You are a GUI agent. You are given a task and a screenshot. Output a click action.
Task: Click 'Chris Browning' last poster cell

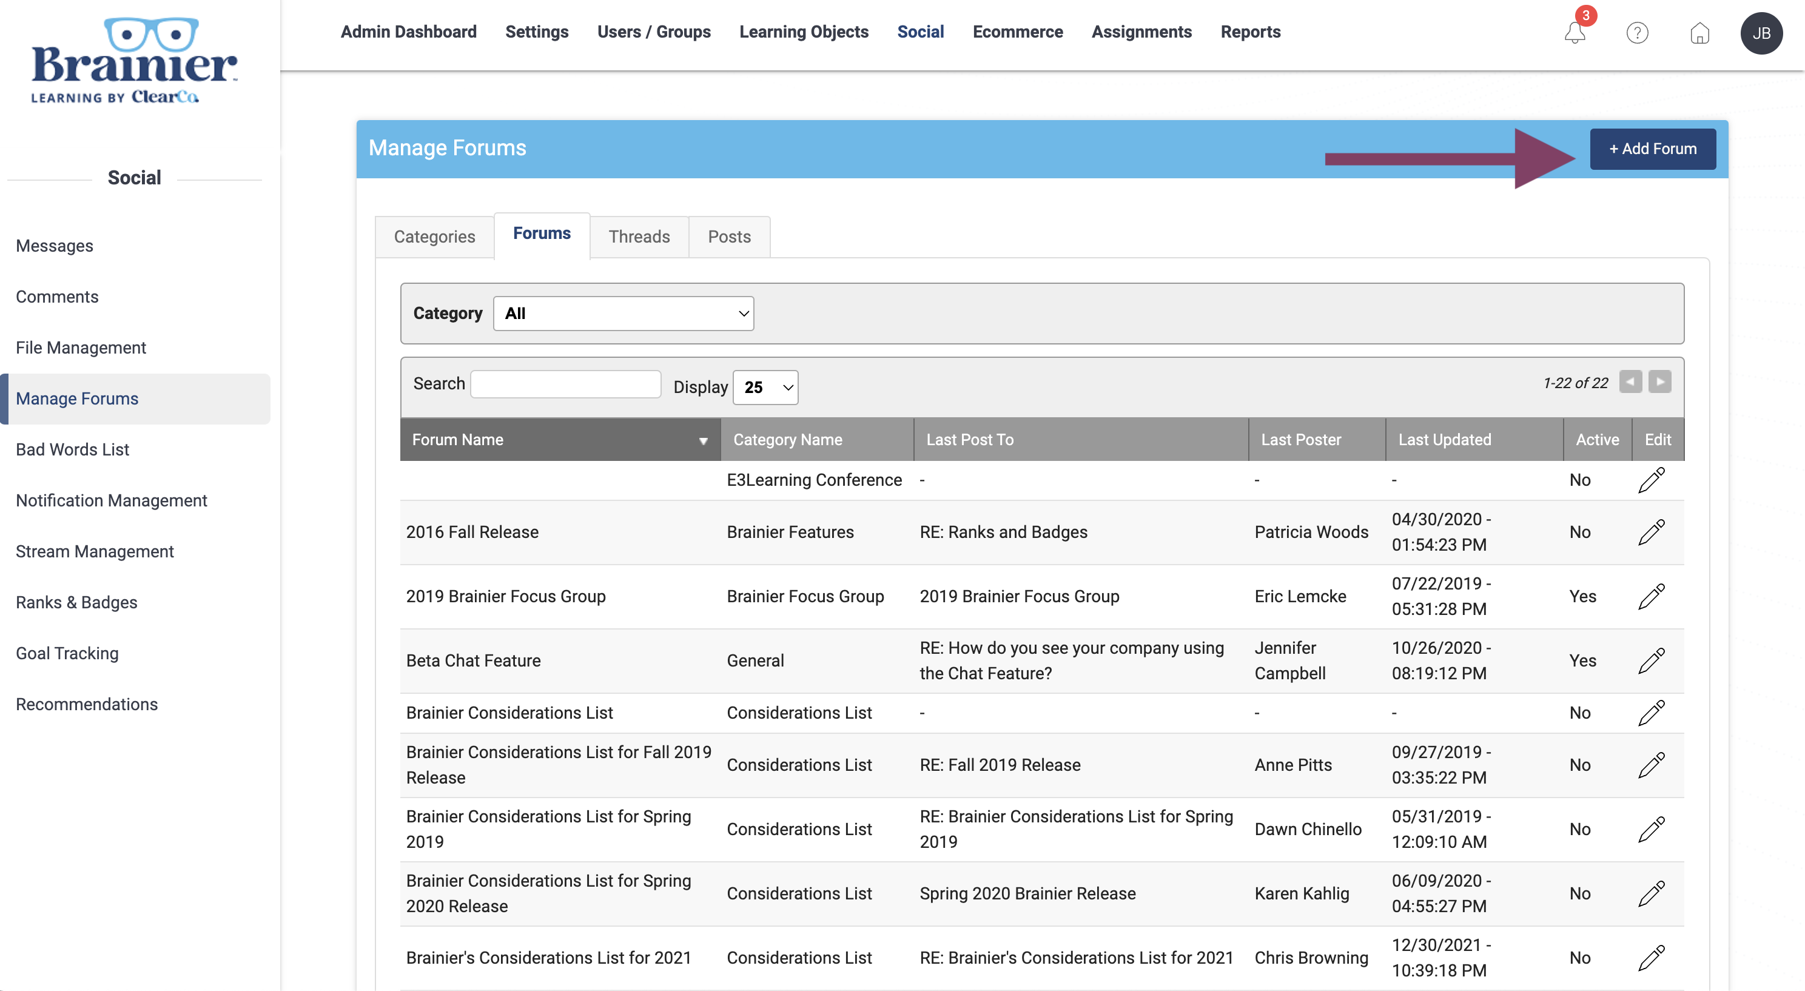tap(1312, 958)
